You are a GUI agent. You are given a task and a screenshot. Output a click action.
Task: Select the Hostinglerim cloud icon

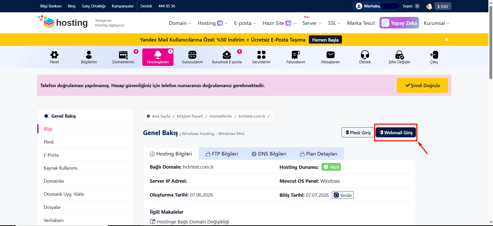click(158, 55)
